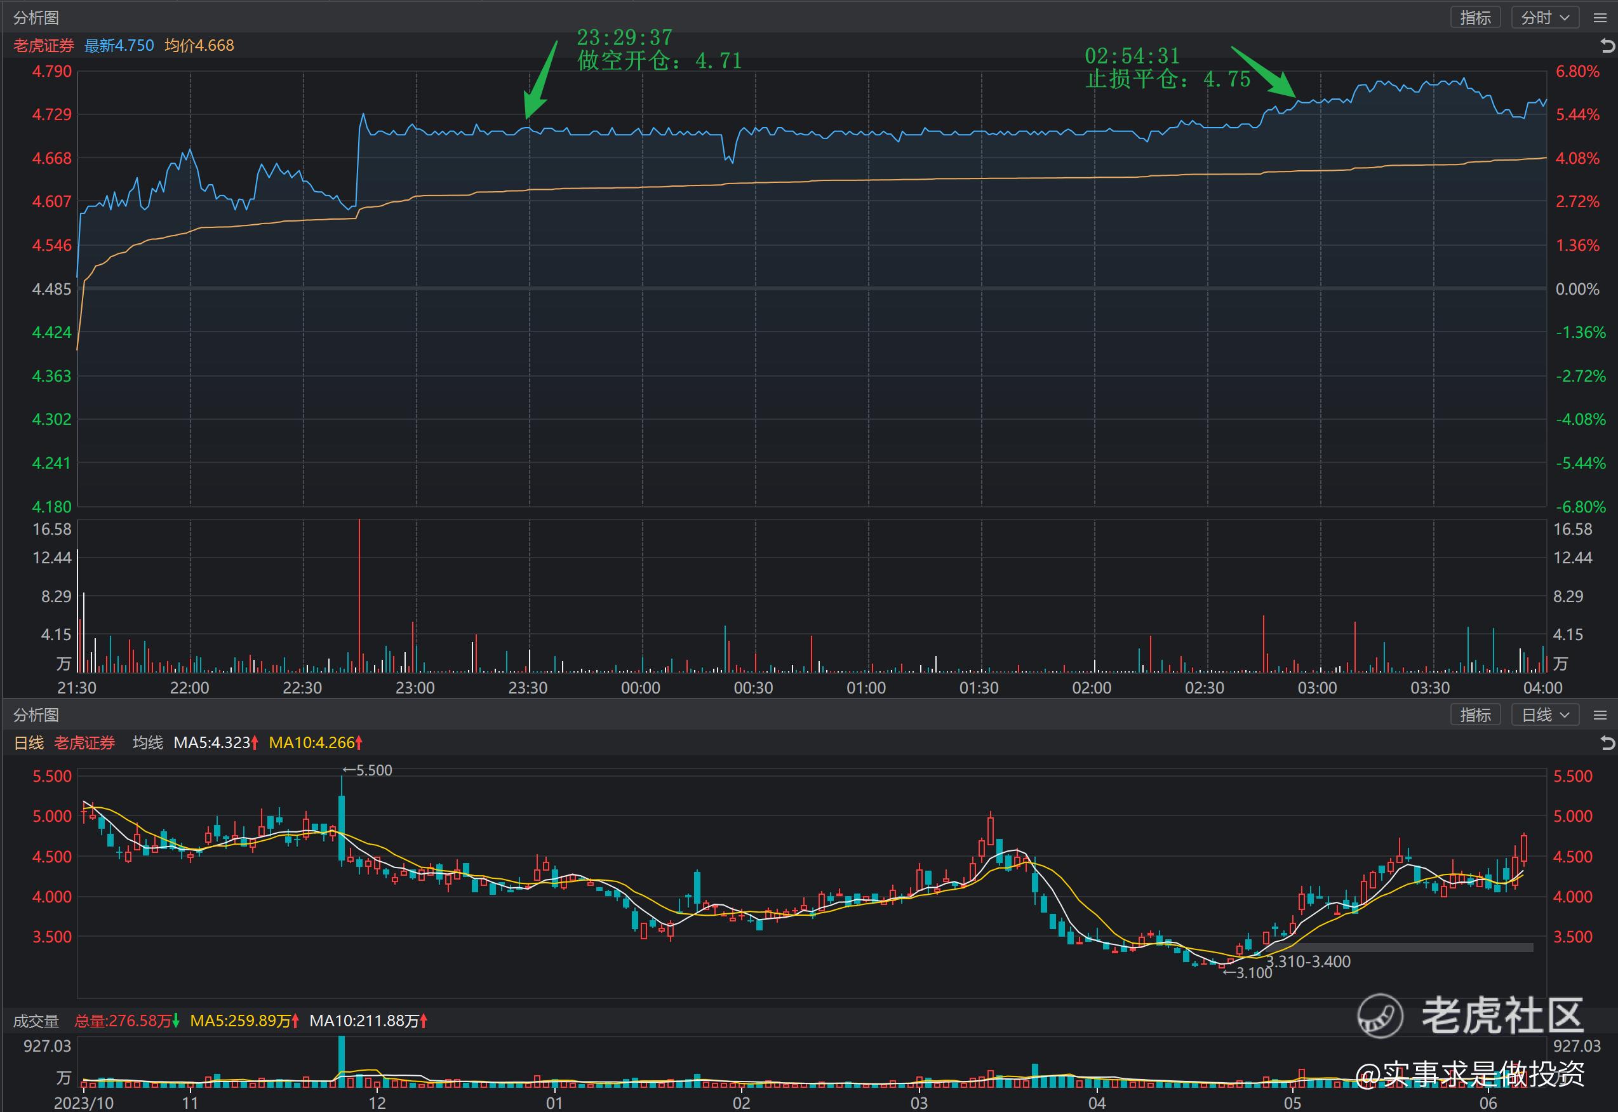Open the 指标 button in the top intraday panel
1618x1112 pixels.
(1474, 17)
